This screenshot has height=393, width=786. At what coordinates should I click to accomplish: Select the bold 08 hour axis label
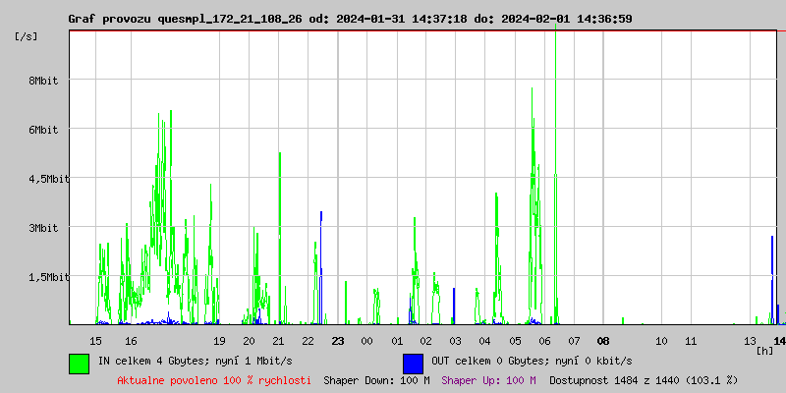point(603,341)
